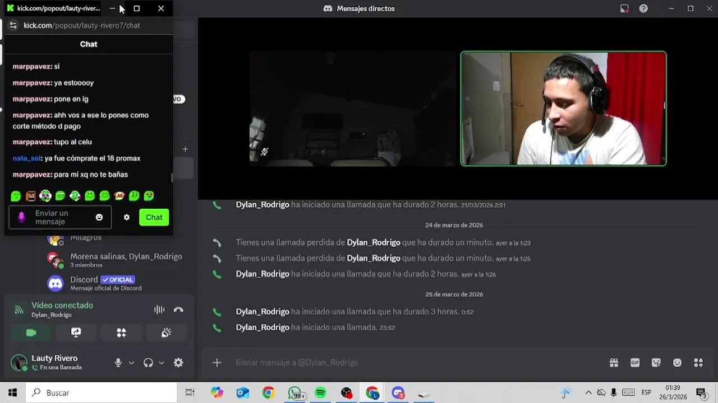Image resolution: width=718 pixels, height=403 pixels.
Task: Click the Buscar taskbar search box
Action: (102, 393)
